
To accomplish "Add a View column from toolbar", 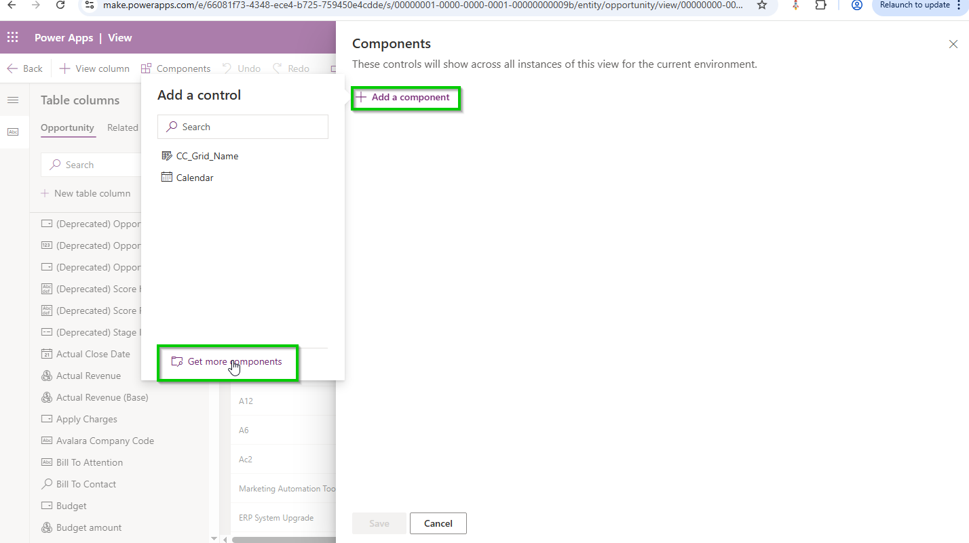I will pyautogui.click(x=94, y=68).
